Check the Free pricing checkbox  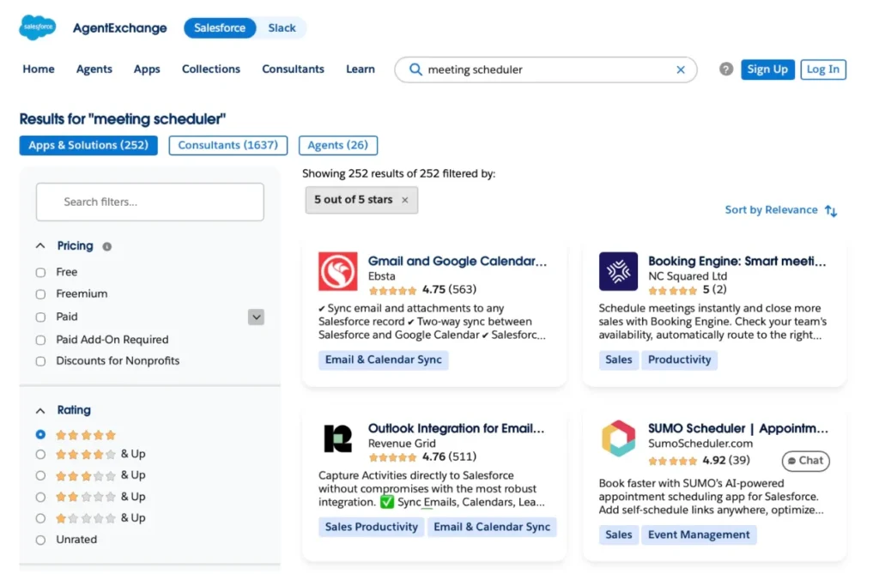coord(40,273)
